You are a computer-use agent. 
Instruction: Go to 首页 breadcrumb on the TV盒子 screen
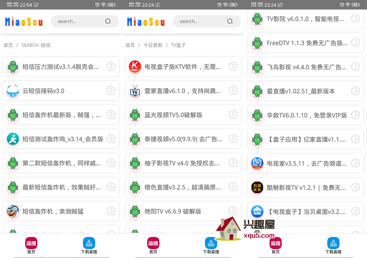130,45
